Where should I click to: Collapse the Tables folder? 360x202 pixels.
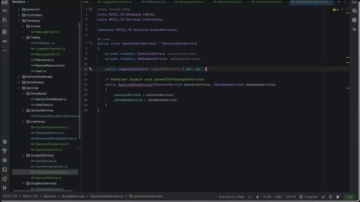(23, 38)
